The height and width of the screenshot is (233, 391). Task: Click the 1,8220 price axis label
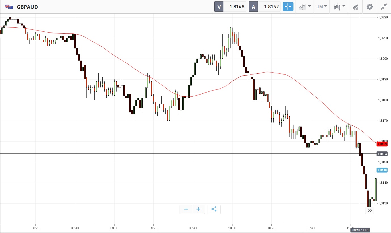click(x=382, y=17)
